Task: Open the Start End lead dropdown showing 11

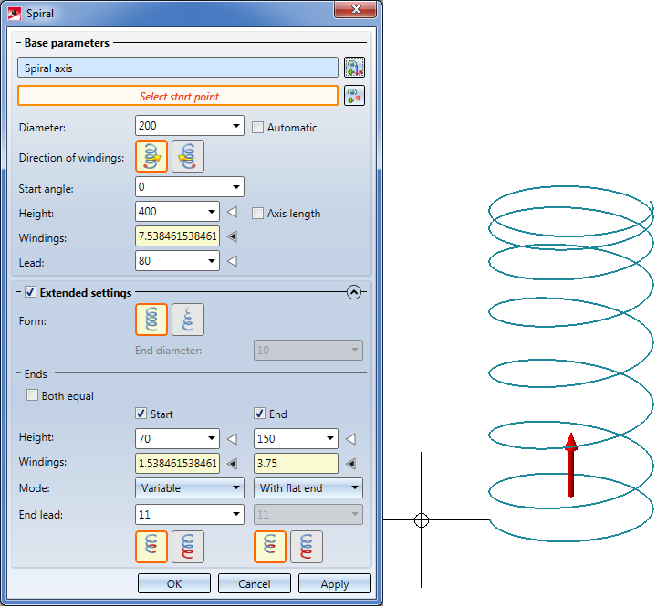Action: coord(236,515)
